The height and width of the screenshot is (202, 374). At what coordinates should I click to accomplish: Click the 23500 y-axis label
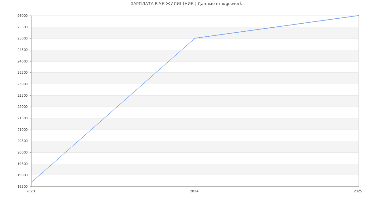click(23, 73)
